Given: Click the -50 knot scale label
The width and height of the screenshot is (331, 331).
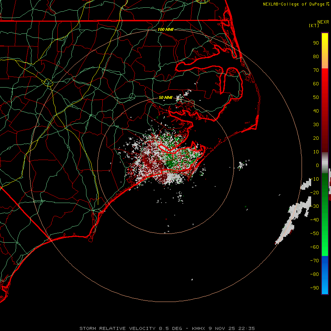Looking at the screenshot, I should pos(314,234).
